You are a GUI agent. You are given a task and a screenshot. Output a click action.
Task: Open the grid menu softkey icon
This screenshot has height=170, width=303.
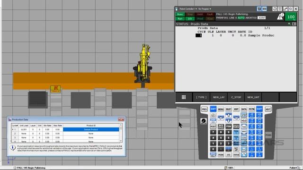click(x=184, y=97)
